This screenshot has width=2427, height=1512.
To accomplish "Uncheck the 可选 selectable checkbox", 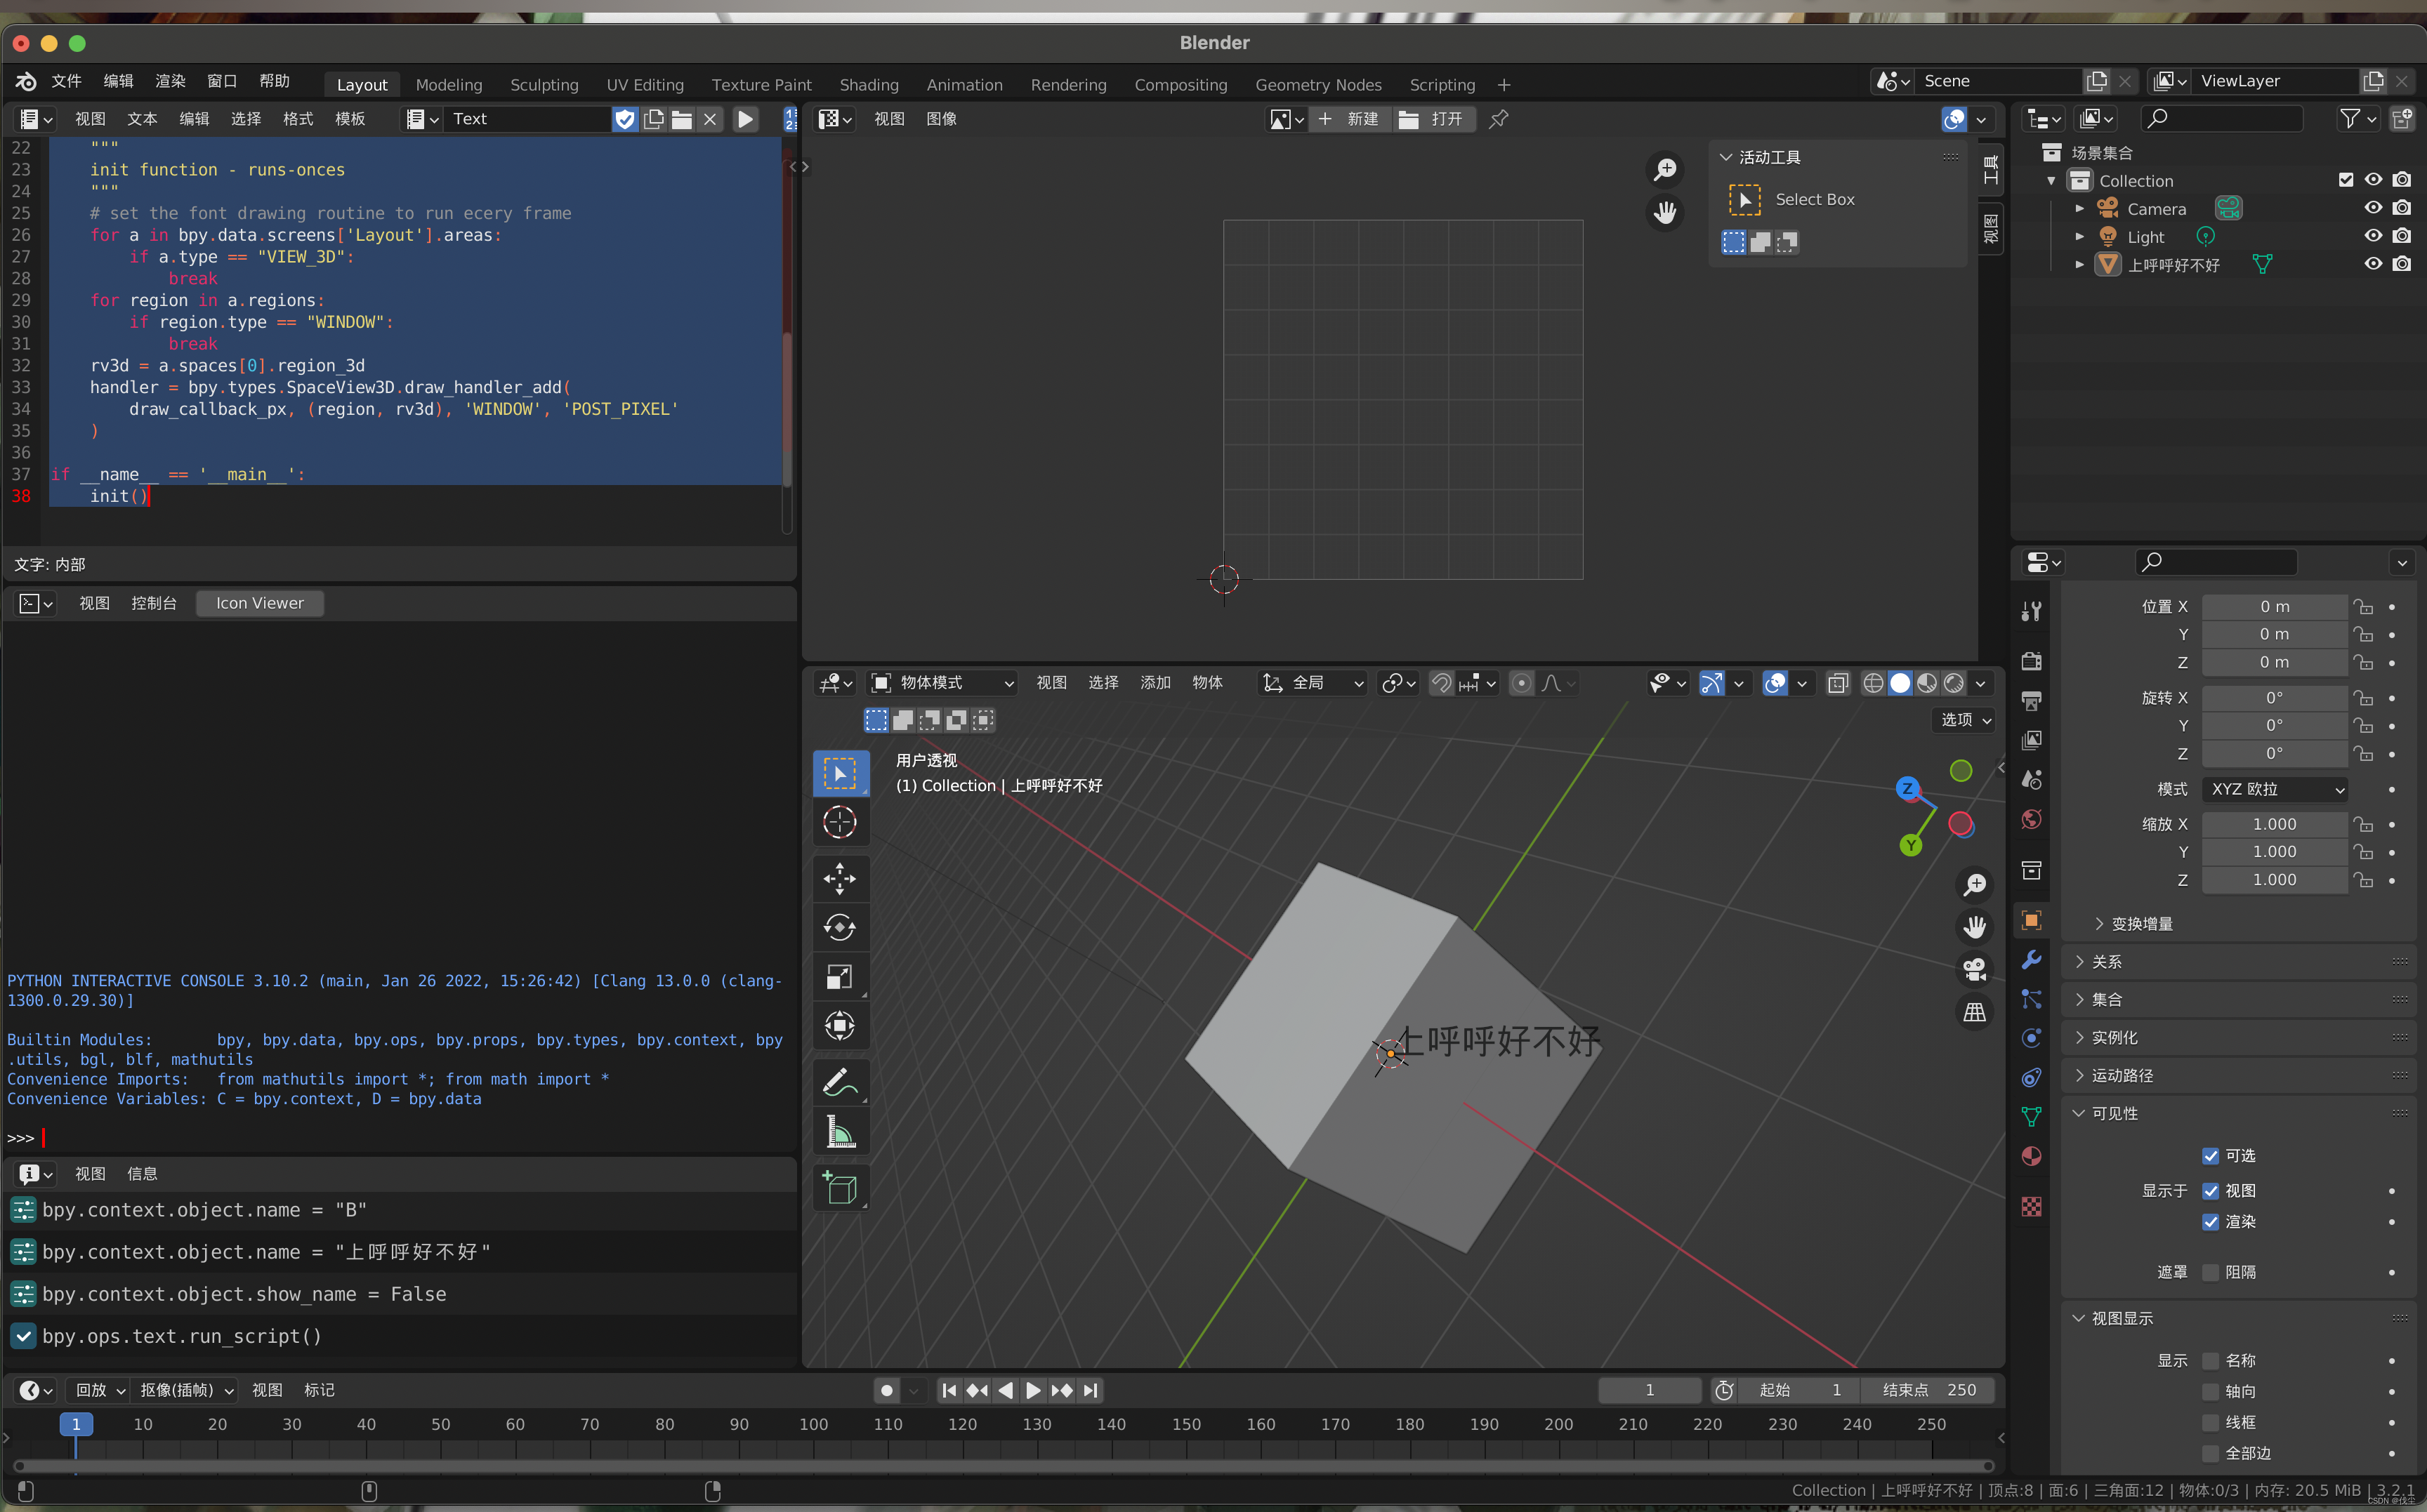I will 2211,1156.
